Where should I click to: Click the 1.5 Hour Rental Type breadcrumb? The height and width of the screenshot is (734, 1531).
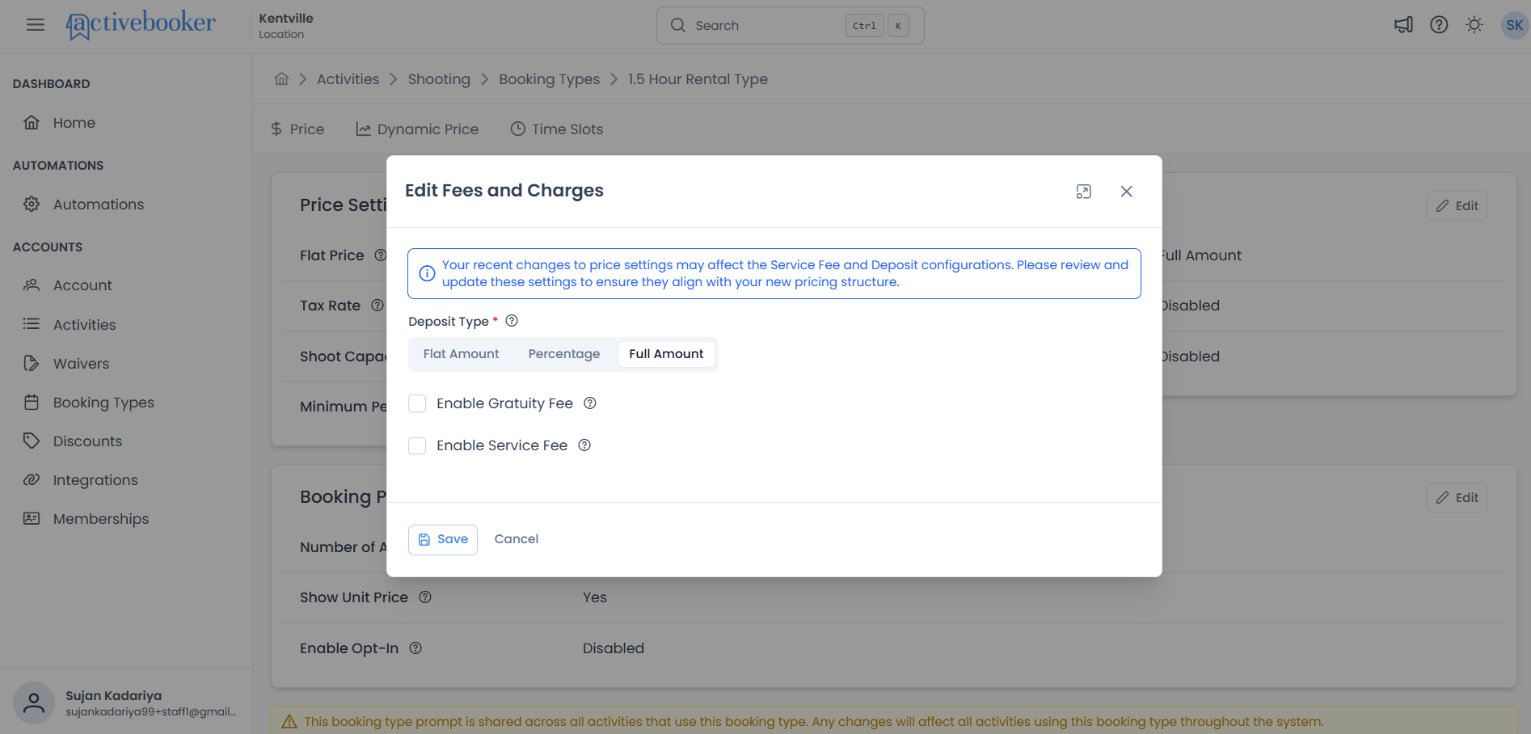(698, 79)
